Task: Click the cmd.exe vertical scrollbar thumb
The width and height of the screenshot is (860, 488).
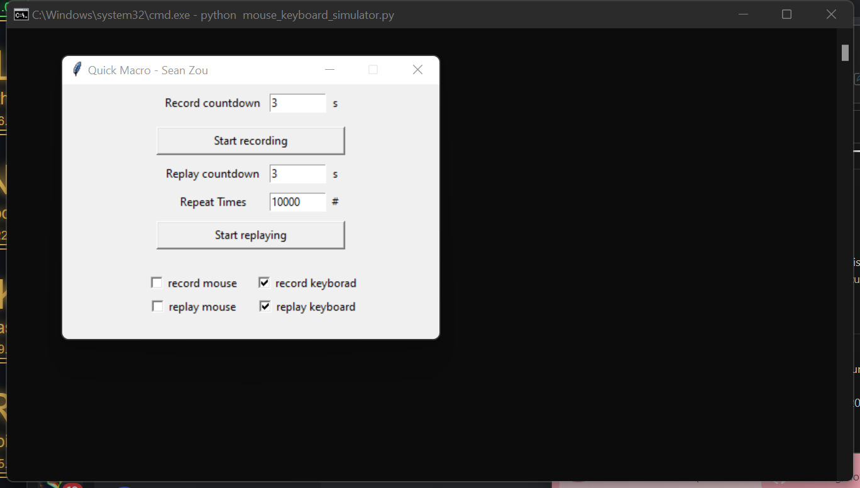Action: [x=846, y=52]
